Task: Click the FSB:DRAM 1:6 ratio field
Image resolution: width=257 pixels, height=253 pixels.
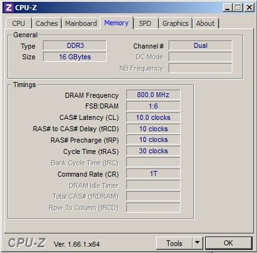Action: [153, 106]
